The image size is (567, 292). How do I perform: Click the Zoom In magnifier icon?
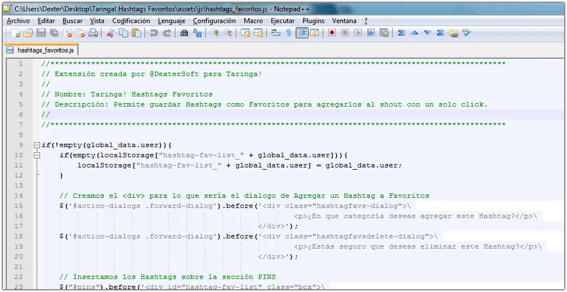pyautogui.click(x=215, y=33)
